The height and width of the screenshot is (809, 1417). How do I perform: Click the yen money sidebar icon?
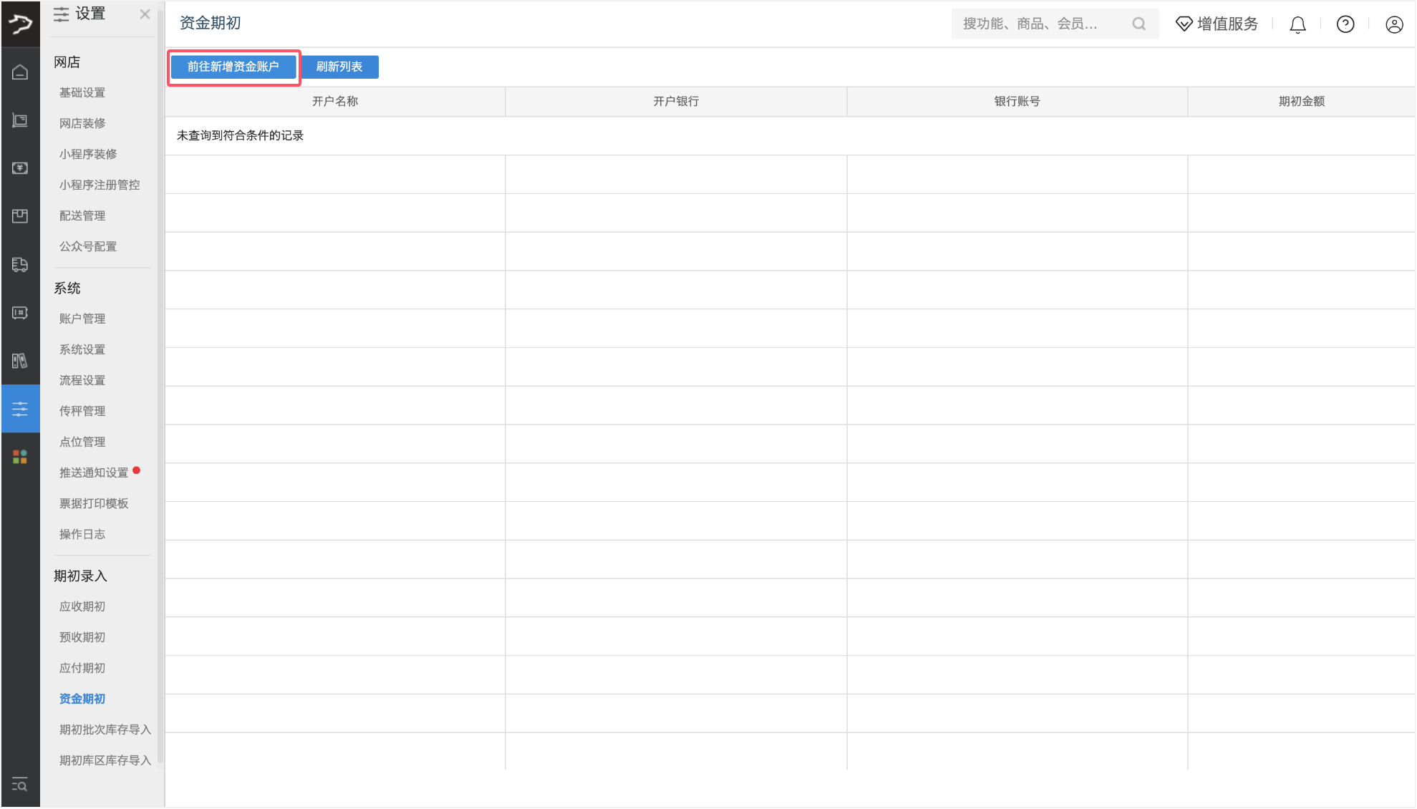[x=20, y=168]
